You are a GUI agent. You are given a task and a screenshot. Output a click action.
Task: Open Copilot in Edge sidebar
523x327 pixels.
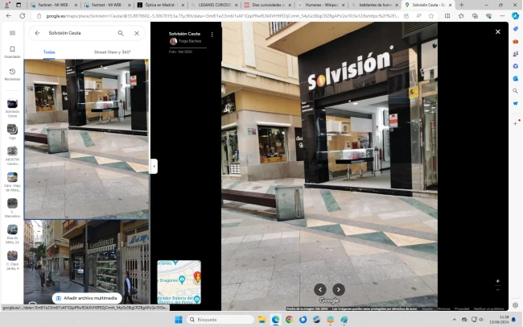tap(516, 15)
